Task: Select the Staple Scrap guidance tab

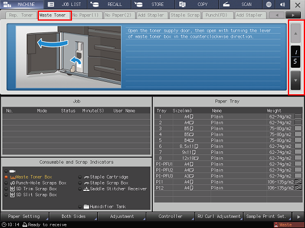Action: [185, 15]
